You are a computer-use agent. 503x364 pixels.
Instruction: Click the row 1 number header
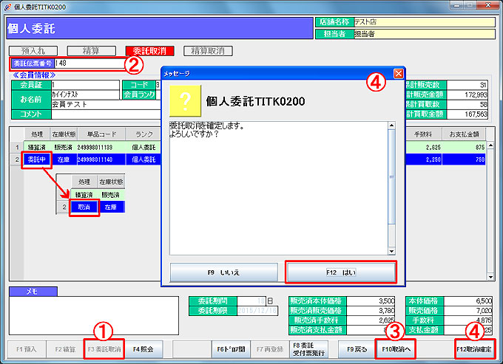[17, 147]
